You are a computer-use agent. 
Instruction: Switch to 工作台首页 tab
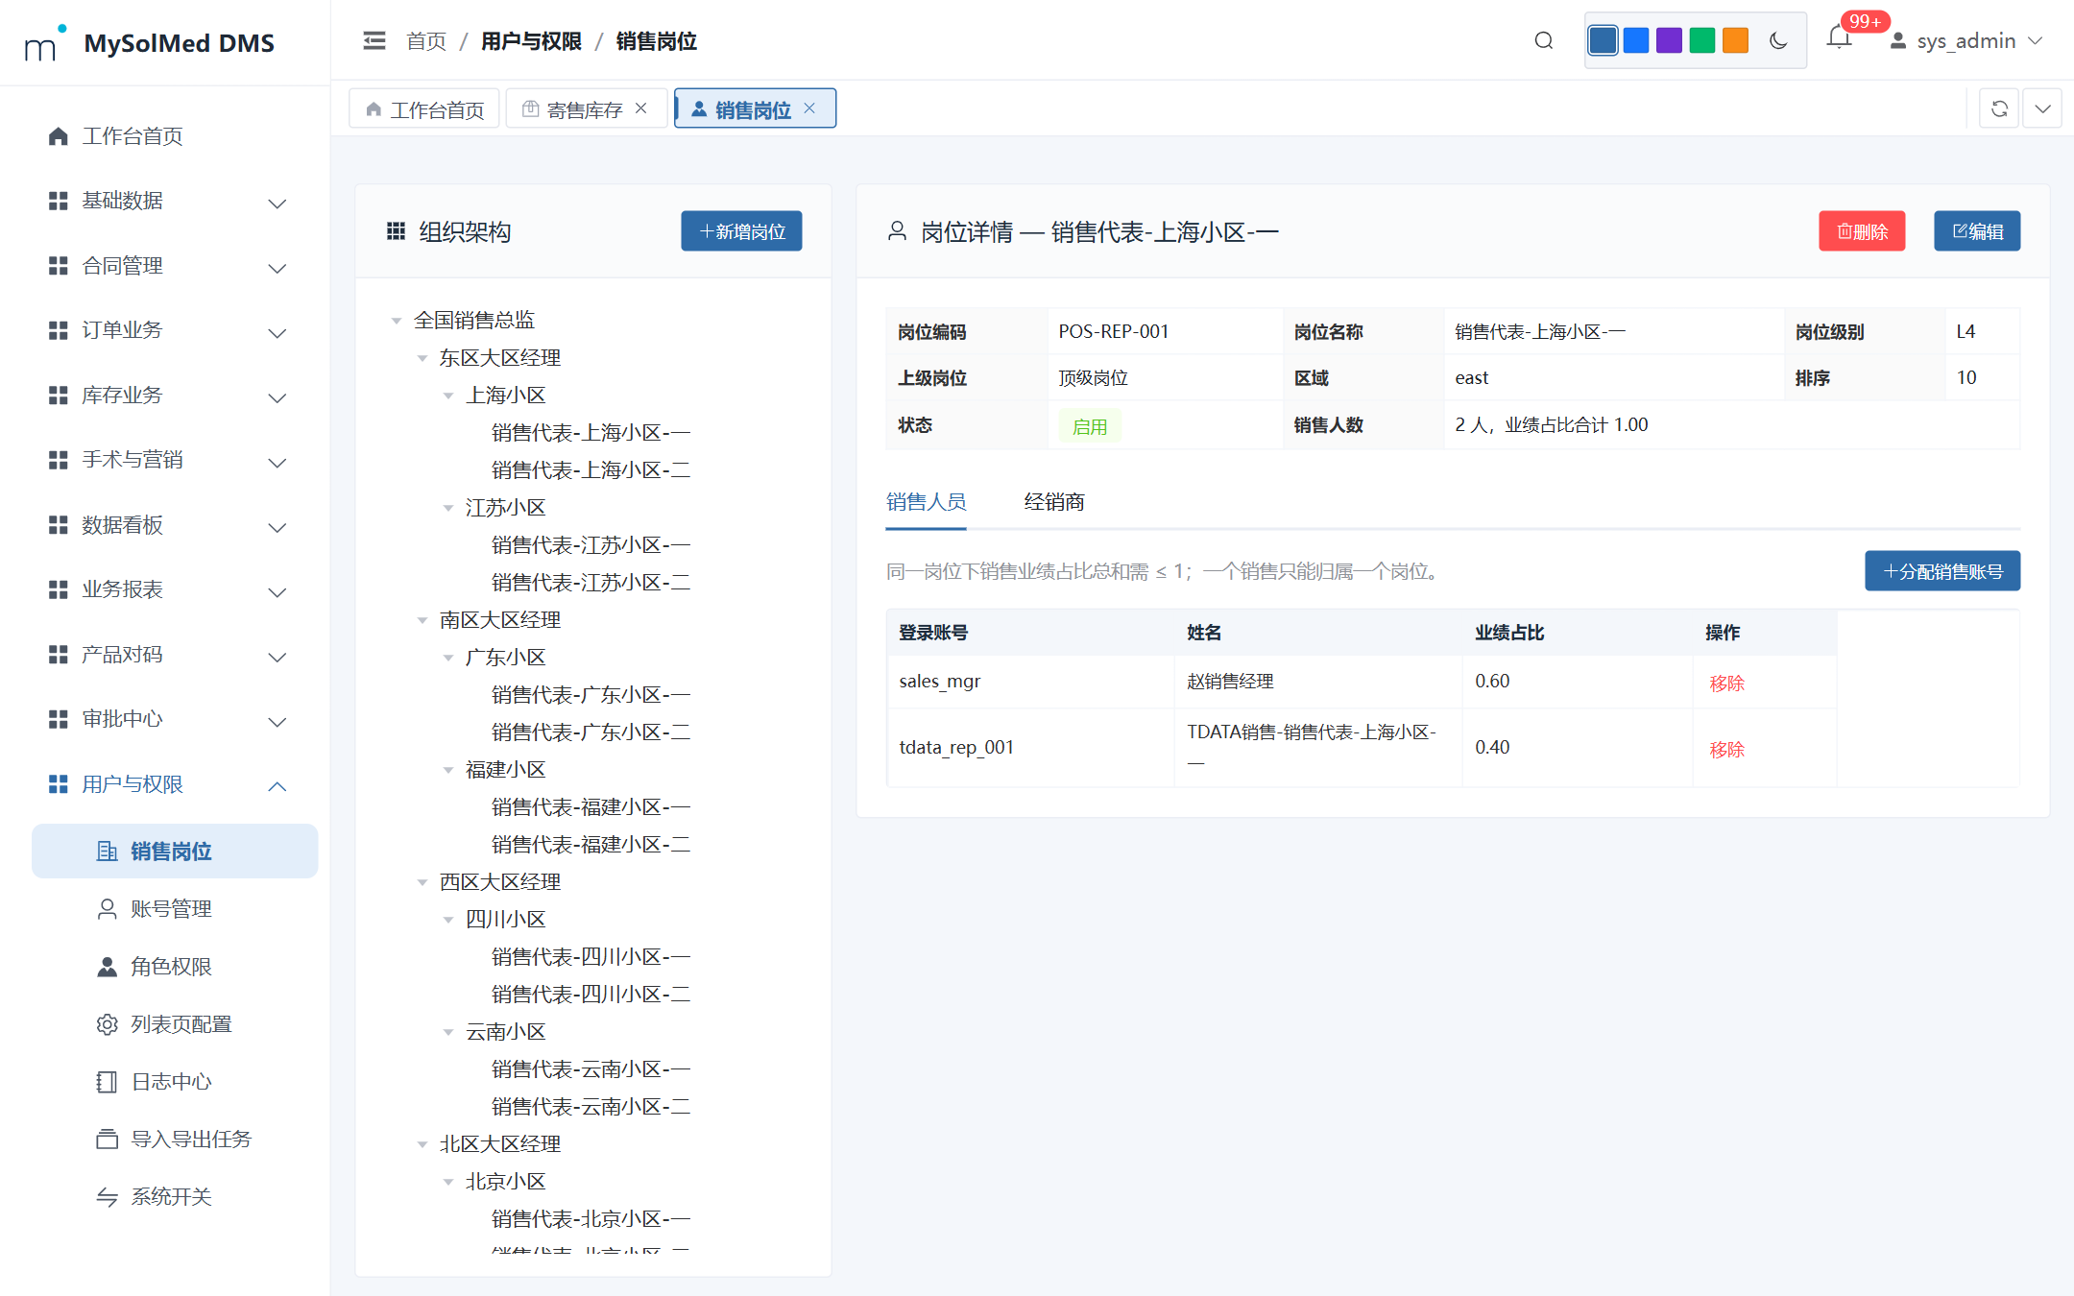click(424, 109)
